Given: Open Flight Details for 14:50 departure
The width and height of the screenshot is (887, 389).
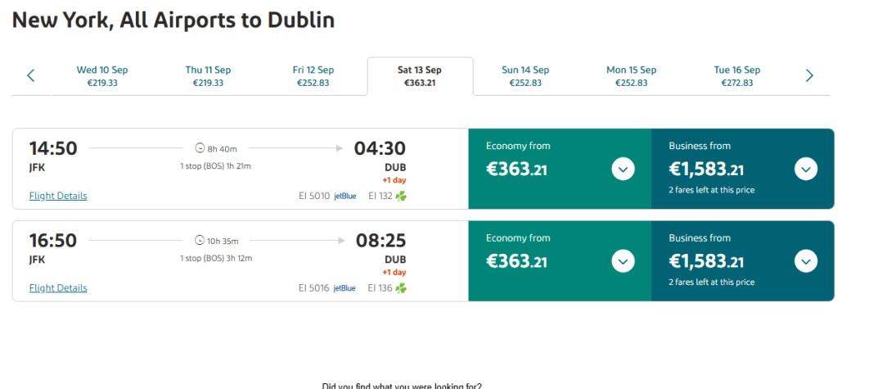Looking at the screenshot, I should click(x=58, y=196).
